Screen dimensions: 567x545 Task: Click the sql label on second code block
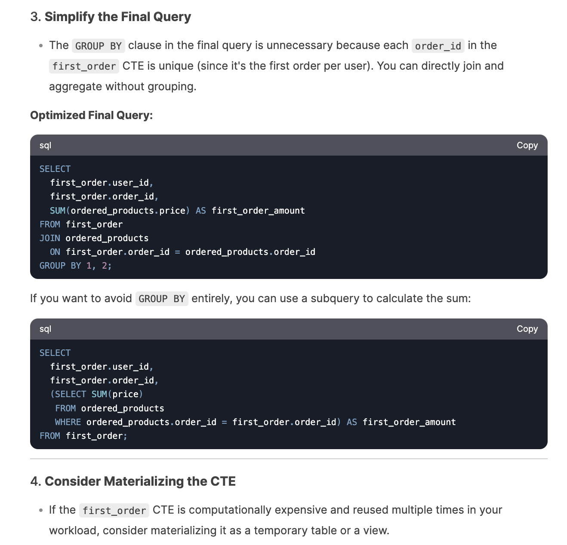point(45,329)
